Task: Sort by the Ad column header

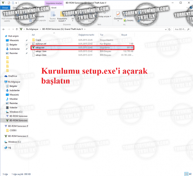Action: (33, 35)
